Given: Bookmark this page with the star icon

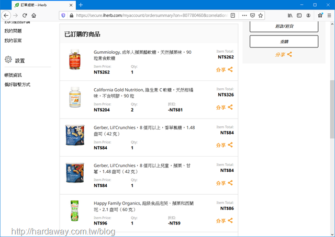Looking at the screenshot, I should click(x=261, y=15).
